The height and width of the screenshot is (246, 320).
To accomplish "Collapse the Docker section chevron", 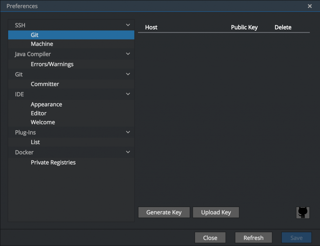I will click(x=128, y=152).
